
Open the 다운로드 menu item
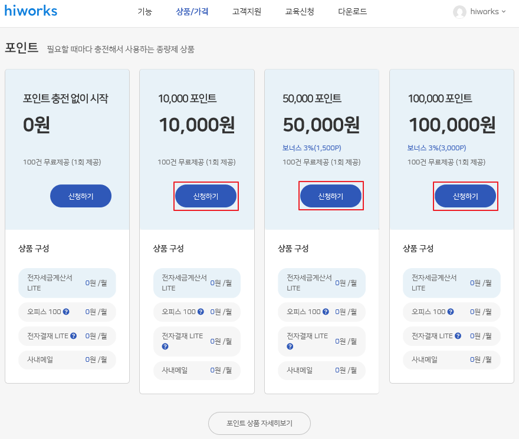point(353,12)
